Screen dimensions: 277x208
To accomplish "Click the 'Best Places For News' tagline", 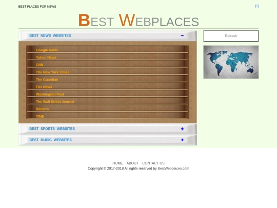I will pyautogui.click(x=37, y=7).
